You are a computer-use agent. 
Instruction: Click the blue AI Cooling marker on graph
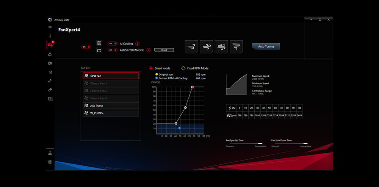coord(179,128)
